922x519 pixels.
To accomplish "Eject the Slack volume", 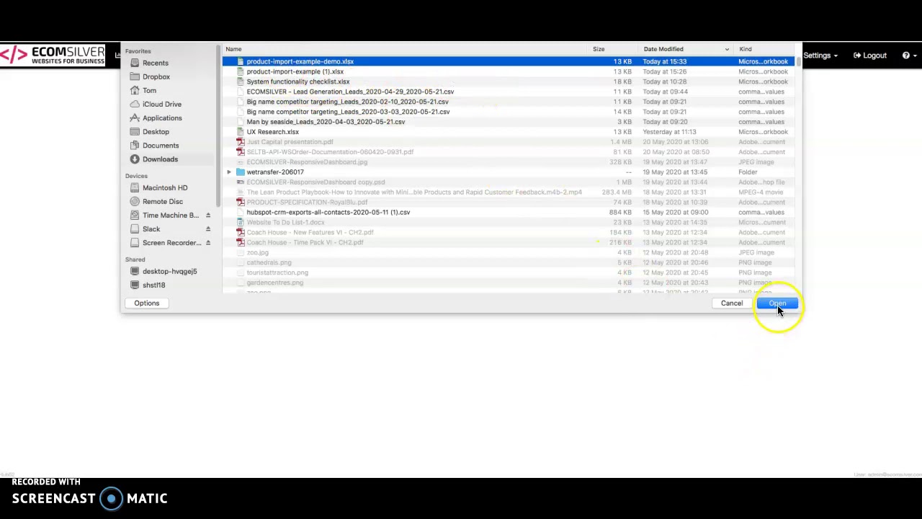I will [208, 229].
